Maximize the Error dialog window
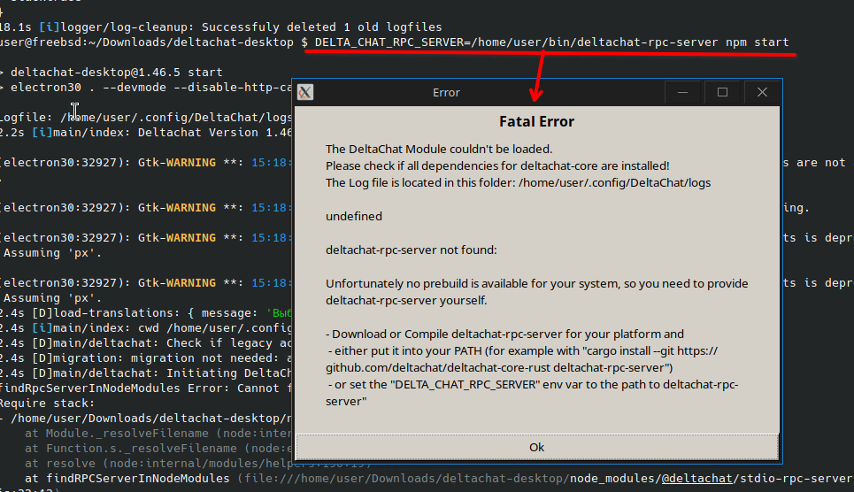854x492 pixels. [x=722, y=92]
